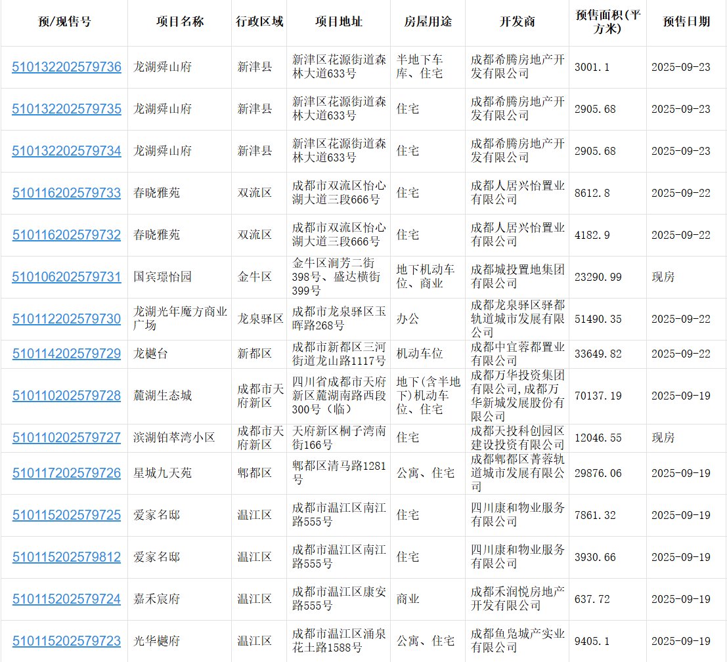Select presale number 510116202579732
This screenshot has height=662, width=727.
tap(66, 235)
